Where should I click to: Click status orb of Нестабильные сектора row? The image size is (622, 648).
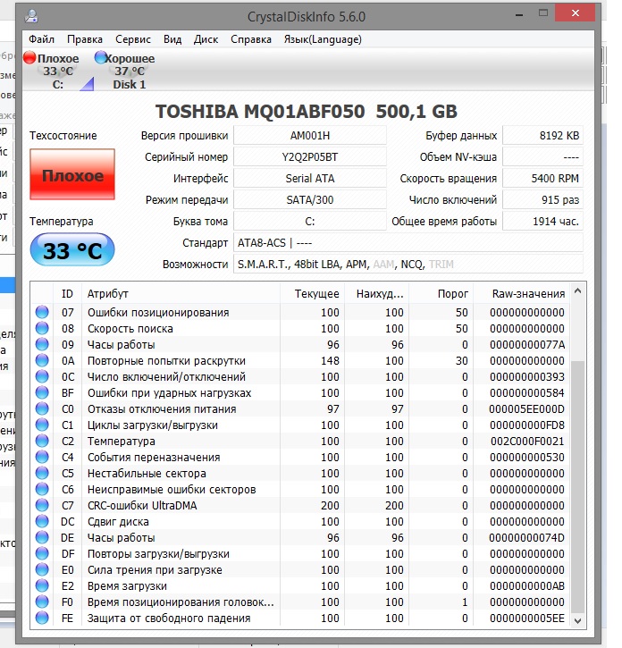pos(42,474)
